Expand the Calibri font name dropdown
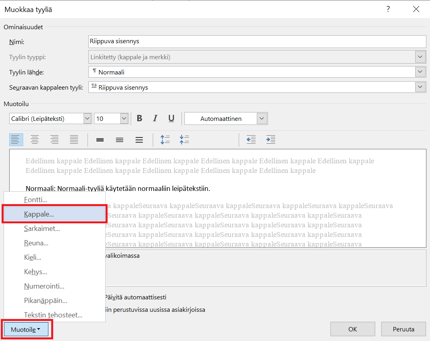The image size is (430, 341). tap(87, 118)
